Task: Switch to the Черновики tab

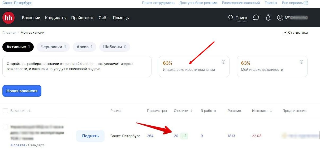Action: click(53, 47)
